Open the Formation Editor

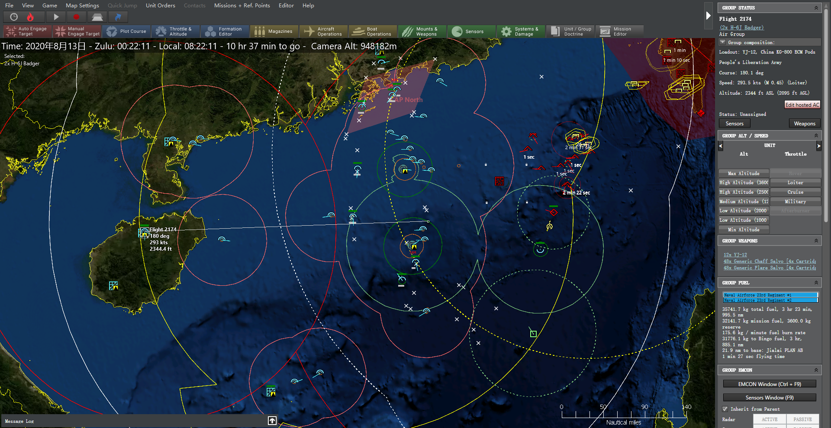pos(226,31)
